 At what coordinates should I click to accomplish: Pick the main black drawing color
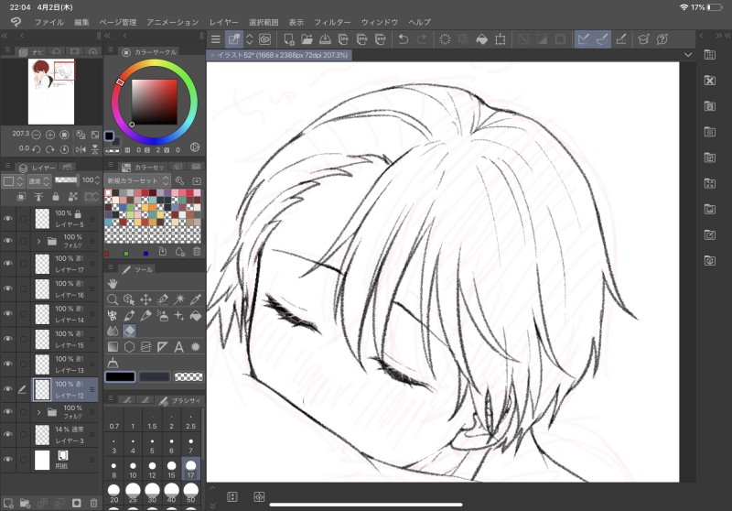(121, 376)
